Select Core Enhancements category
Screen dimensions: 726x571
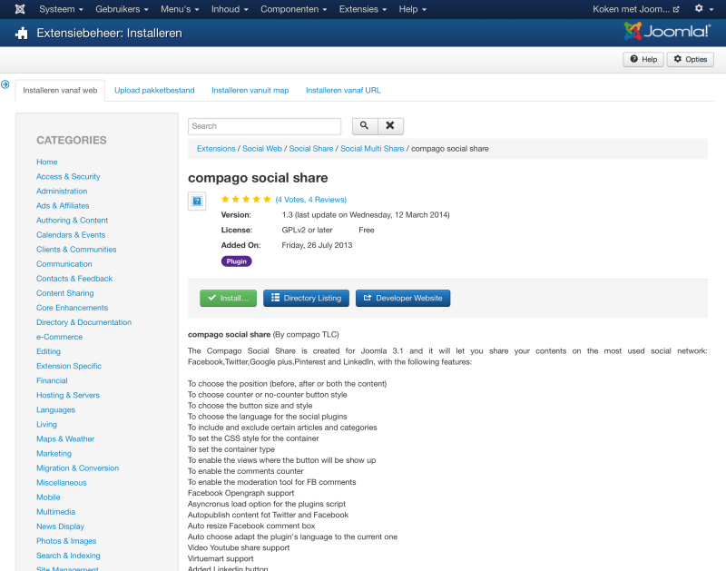click(73, 308)
